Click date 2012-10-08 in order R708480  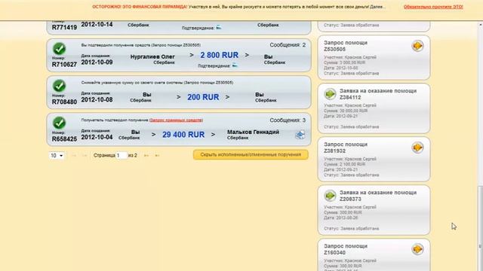[x=97, y=99]
